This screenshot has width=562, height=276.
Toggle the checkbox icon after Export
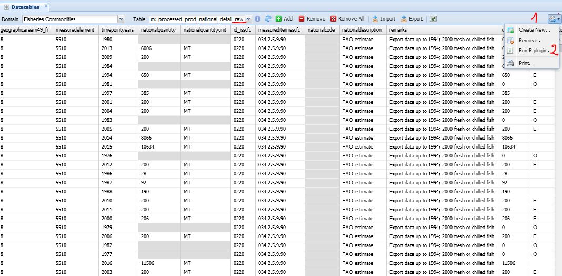pyautogui.click(x=433, y=19)
